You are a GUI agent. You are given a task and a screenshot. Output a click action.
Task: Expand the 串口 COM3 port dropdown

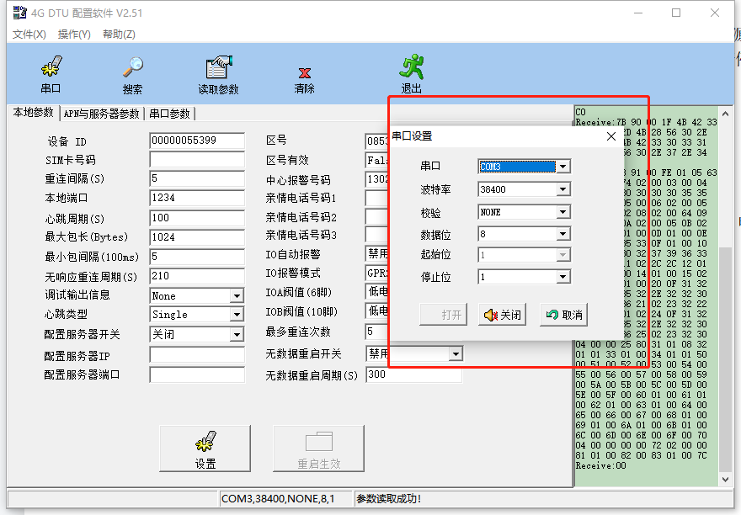pyautogui.click(x=562, y=167)
